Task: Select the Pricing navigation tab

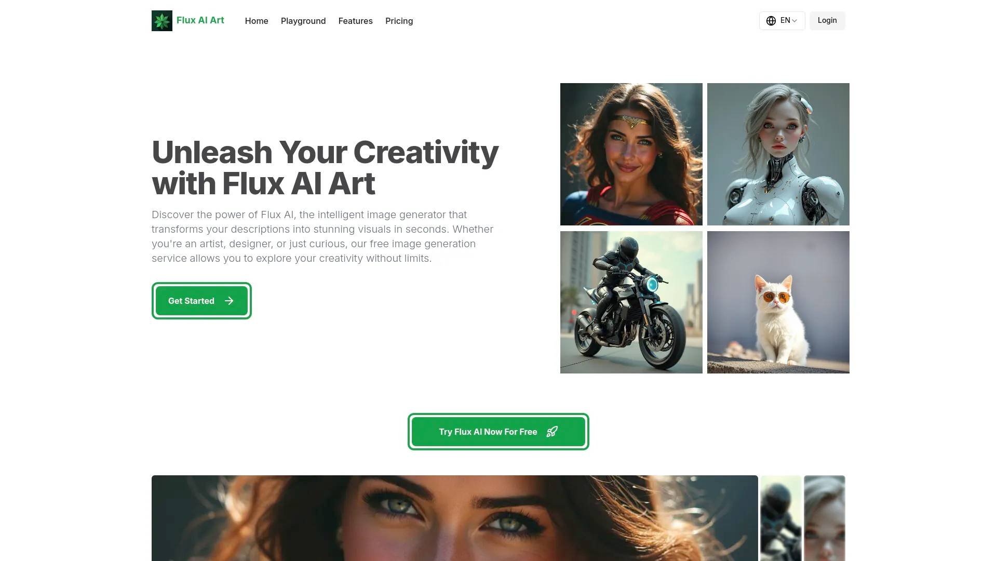Action: click(398, 21)
